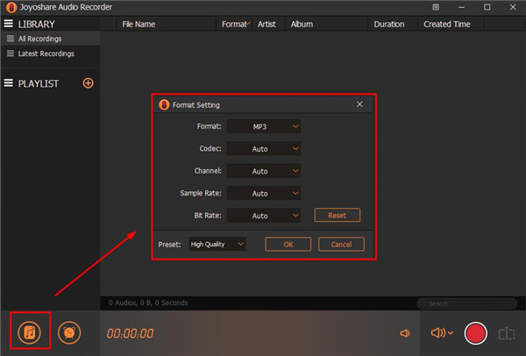The height and width of the screenshot is (356, 526).
Task: Open the system volume speaker dropdown
Action: point(442,333)
